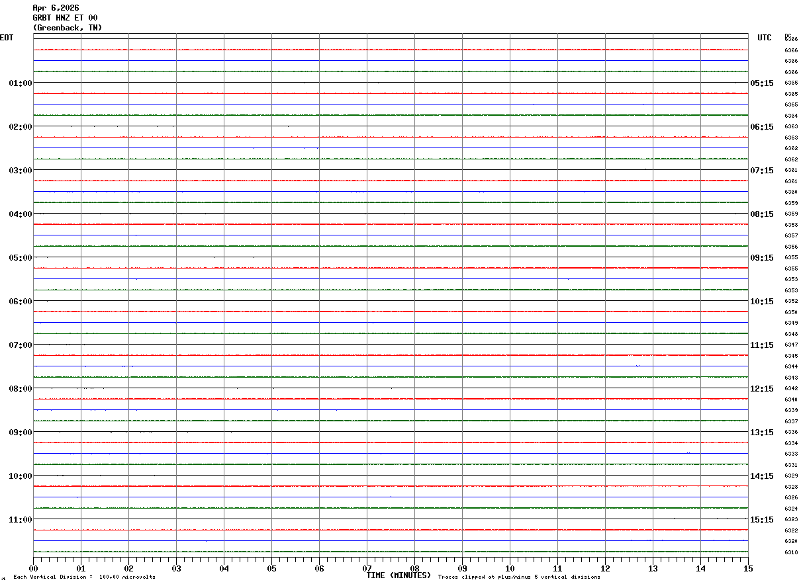Select the '07:00' EDT hour label
The image size is (801, 586).
21,345
